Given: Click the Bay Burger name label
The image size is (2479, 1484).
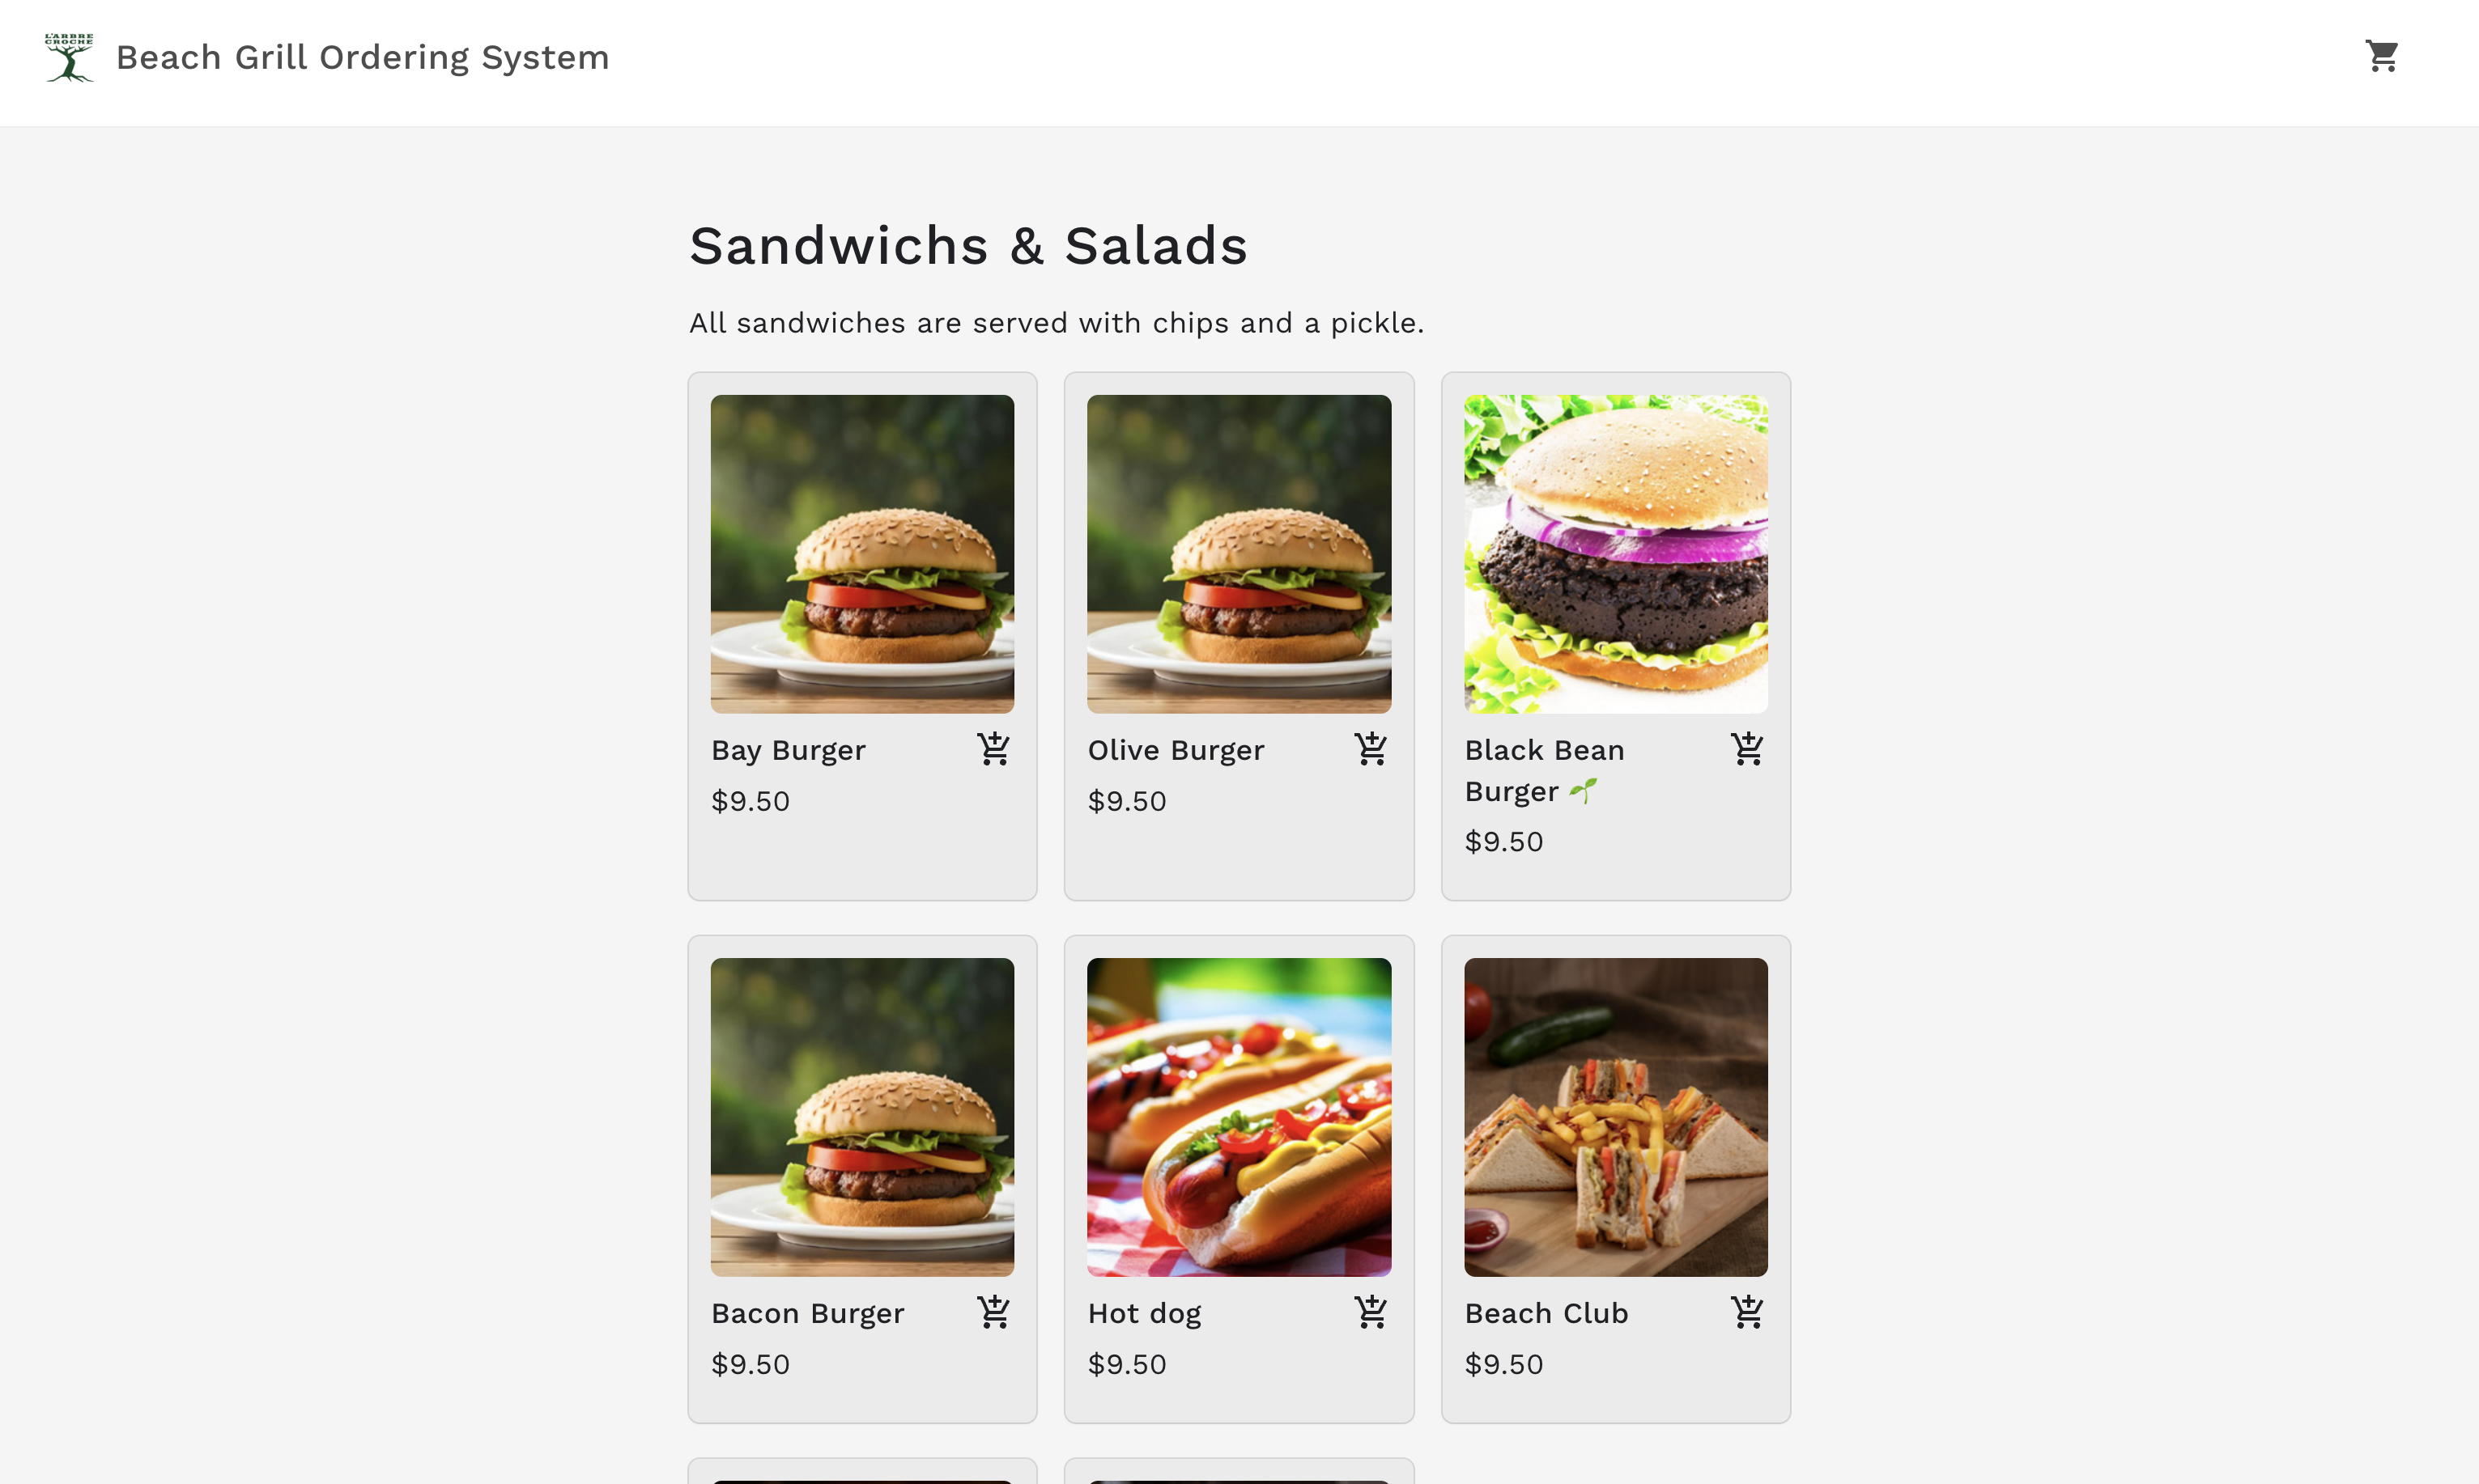Looking at the screenshot, I should (x=789, y=750).
